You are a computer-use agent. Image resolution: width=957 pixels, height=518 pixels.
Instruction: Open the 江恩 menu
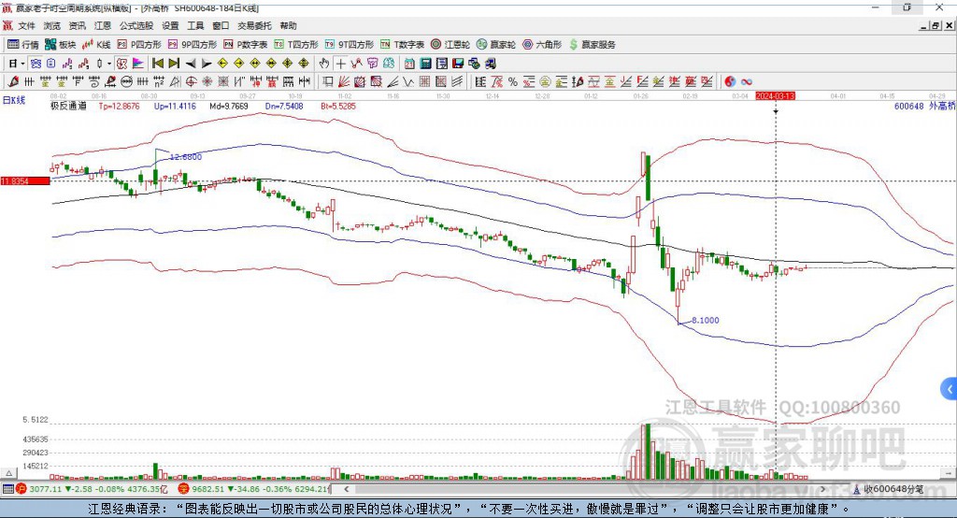(103, 25)
